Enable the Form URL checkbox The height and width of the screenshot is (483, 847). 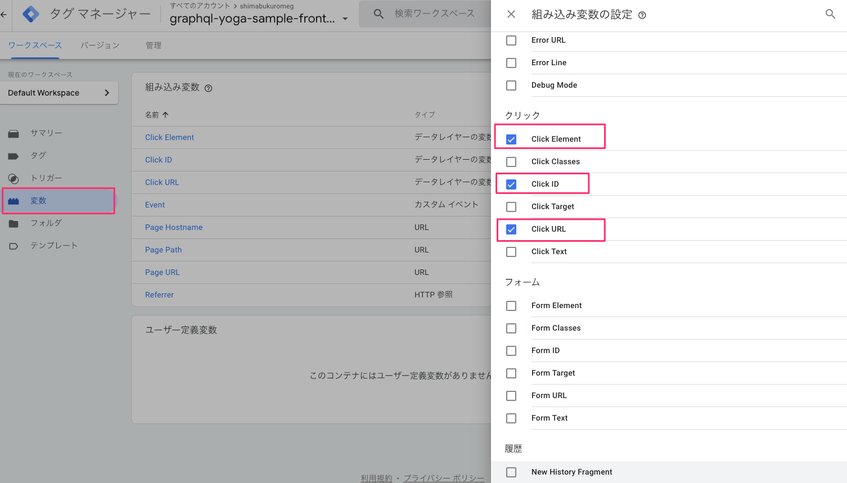[511, 395]
